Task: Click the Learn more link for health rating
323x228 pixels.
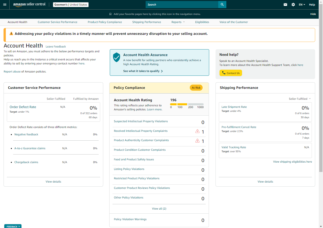Action: coord(154,110)
